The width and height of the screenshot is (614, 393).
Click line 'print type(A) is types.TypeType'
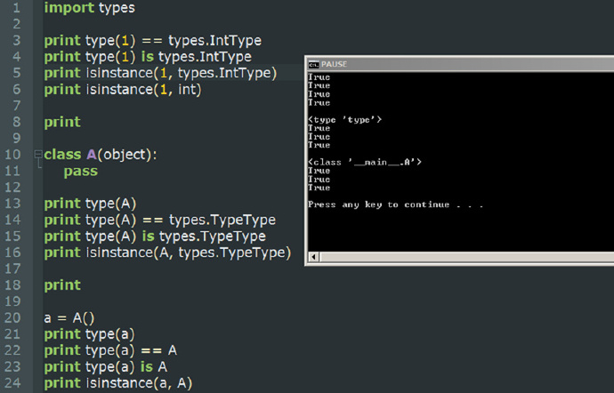coord(155,237)
